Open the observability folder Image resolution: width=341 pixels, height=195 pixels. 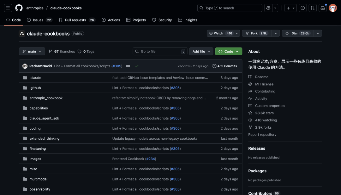tap(40, 189)
